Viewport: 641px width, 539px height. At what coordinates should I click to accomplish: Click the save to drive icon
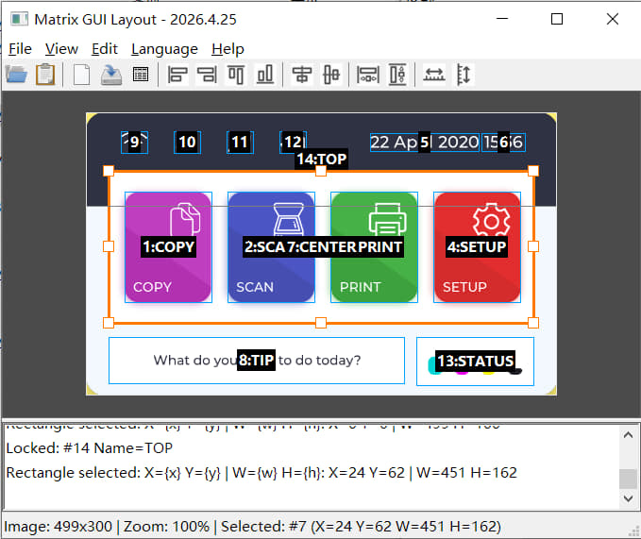(x=111, y=75)
